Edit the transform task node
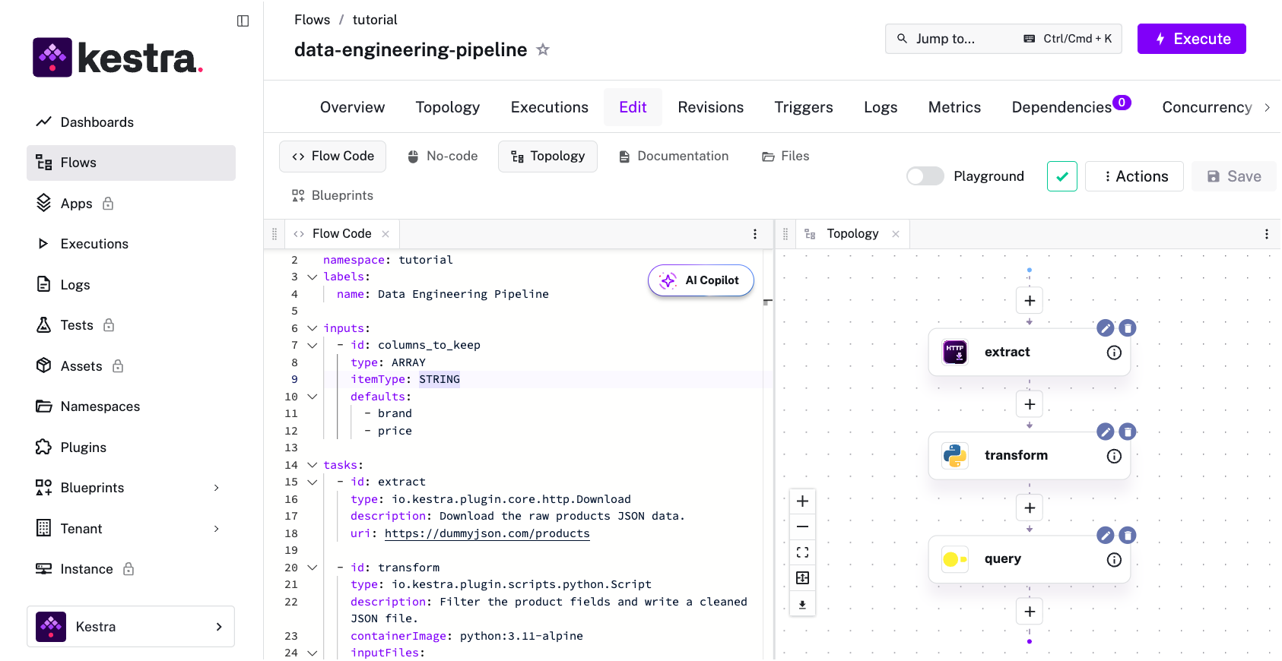 pyautogui.click(x=1106, y=432)
